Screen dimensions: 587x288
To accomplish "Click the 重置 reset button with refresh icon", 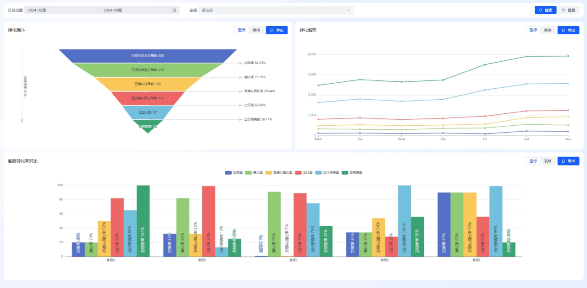I will pos(569,10).
